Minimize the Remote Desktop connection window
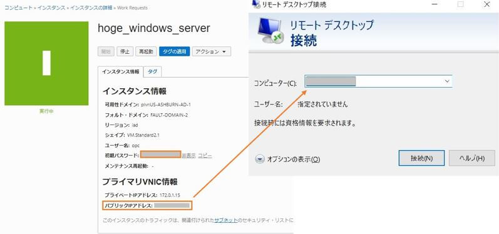This screenshot has height=234, width=499. pos(435,4)
